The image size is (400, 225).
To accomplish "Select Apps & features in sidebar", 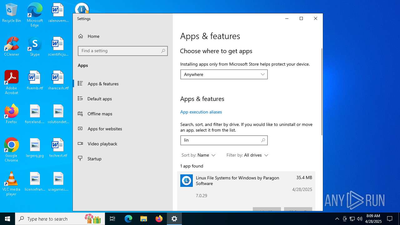I will pyautogui.click(x=122, y=84).
